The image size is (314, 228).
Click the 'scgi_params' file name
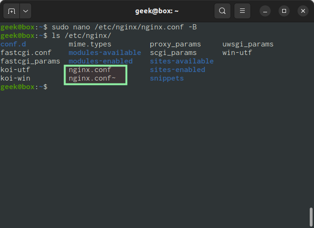[173, 53]
